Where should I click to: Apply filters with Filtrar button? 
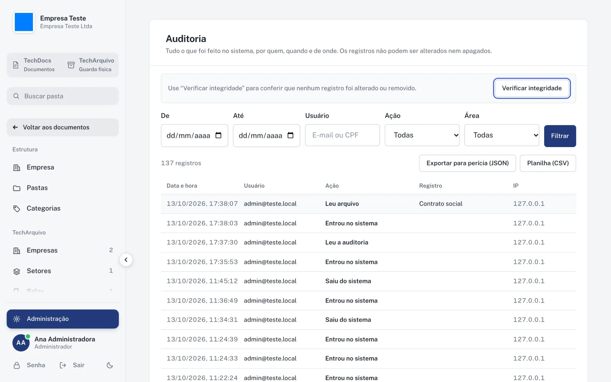coord(560,136)
